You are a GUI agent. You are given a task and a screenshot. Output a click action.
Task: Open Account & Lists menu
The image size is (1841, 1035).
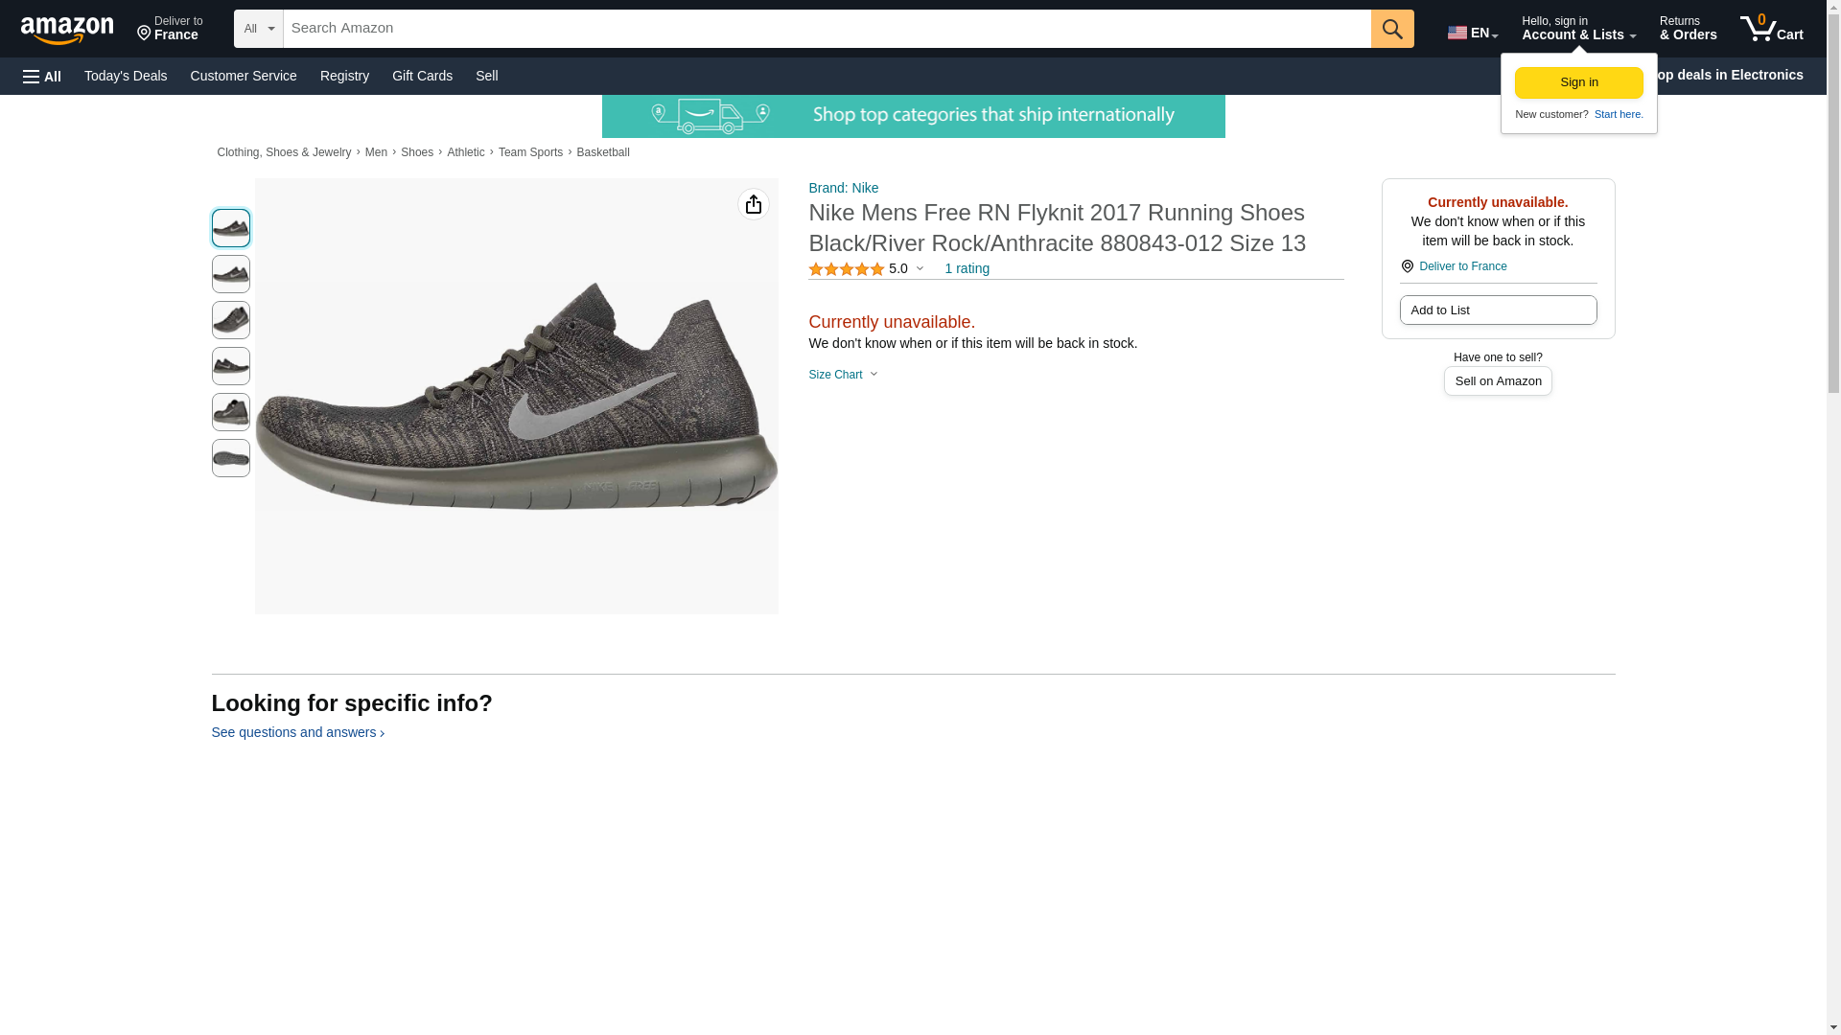coord(1577,29)
